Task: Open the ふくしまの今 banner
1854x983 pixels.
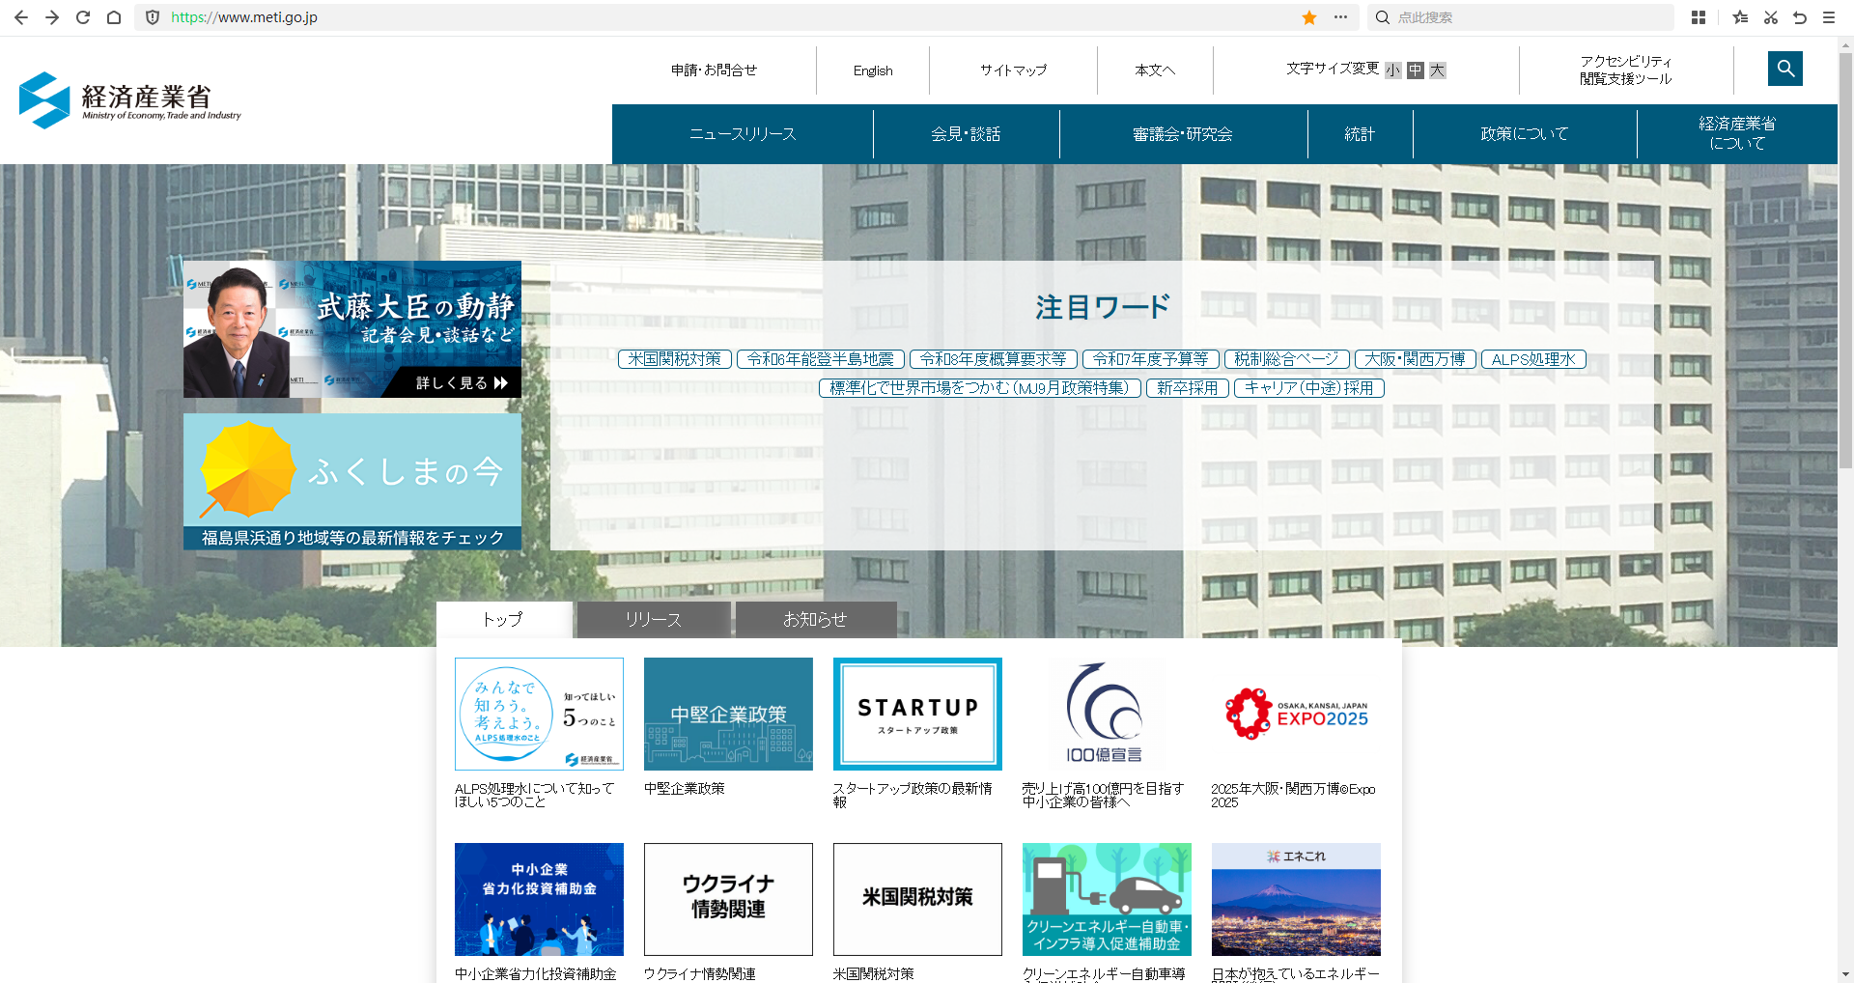Action: [x=352, y=482]
